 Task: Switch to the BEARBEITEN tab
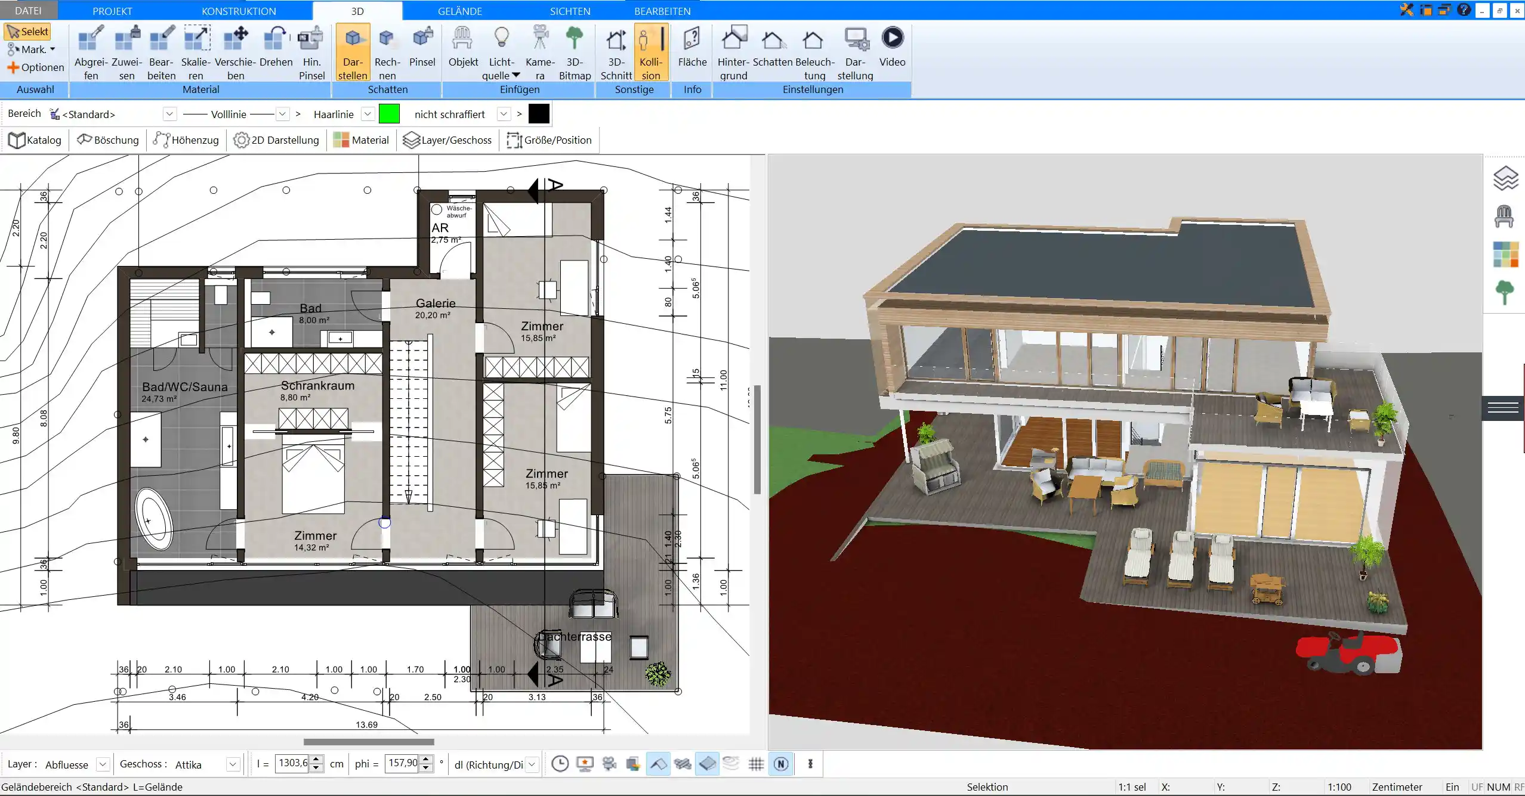(x=662, y=11)
